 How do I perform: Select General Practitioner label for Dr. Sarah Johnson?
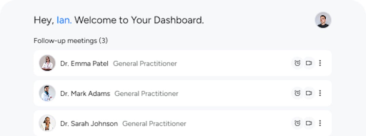tap(154, 124)
